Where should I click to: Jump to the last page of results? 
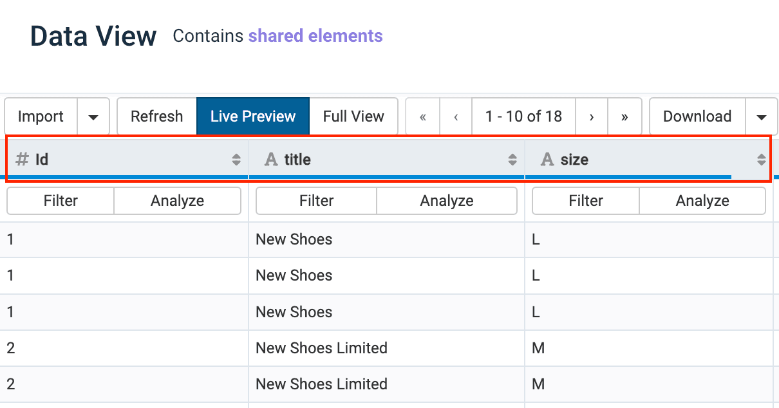tap(624, 116)
